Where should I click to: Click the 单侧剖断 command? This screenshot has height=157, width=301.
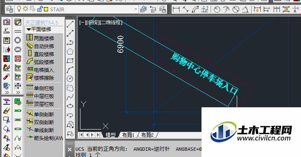click(x=40, y=114)
